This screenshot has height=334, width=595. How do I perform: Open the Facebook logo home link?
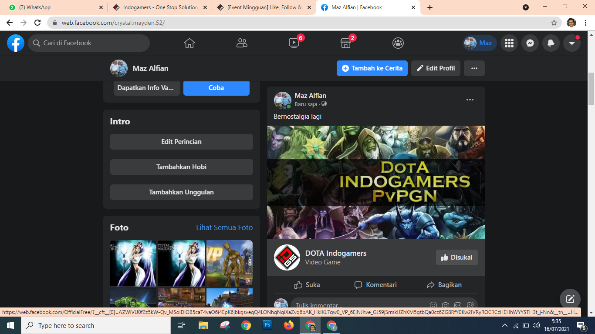pyautogui.click(x=16, y=43)
